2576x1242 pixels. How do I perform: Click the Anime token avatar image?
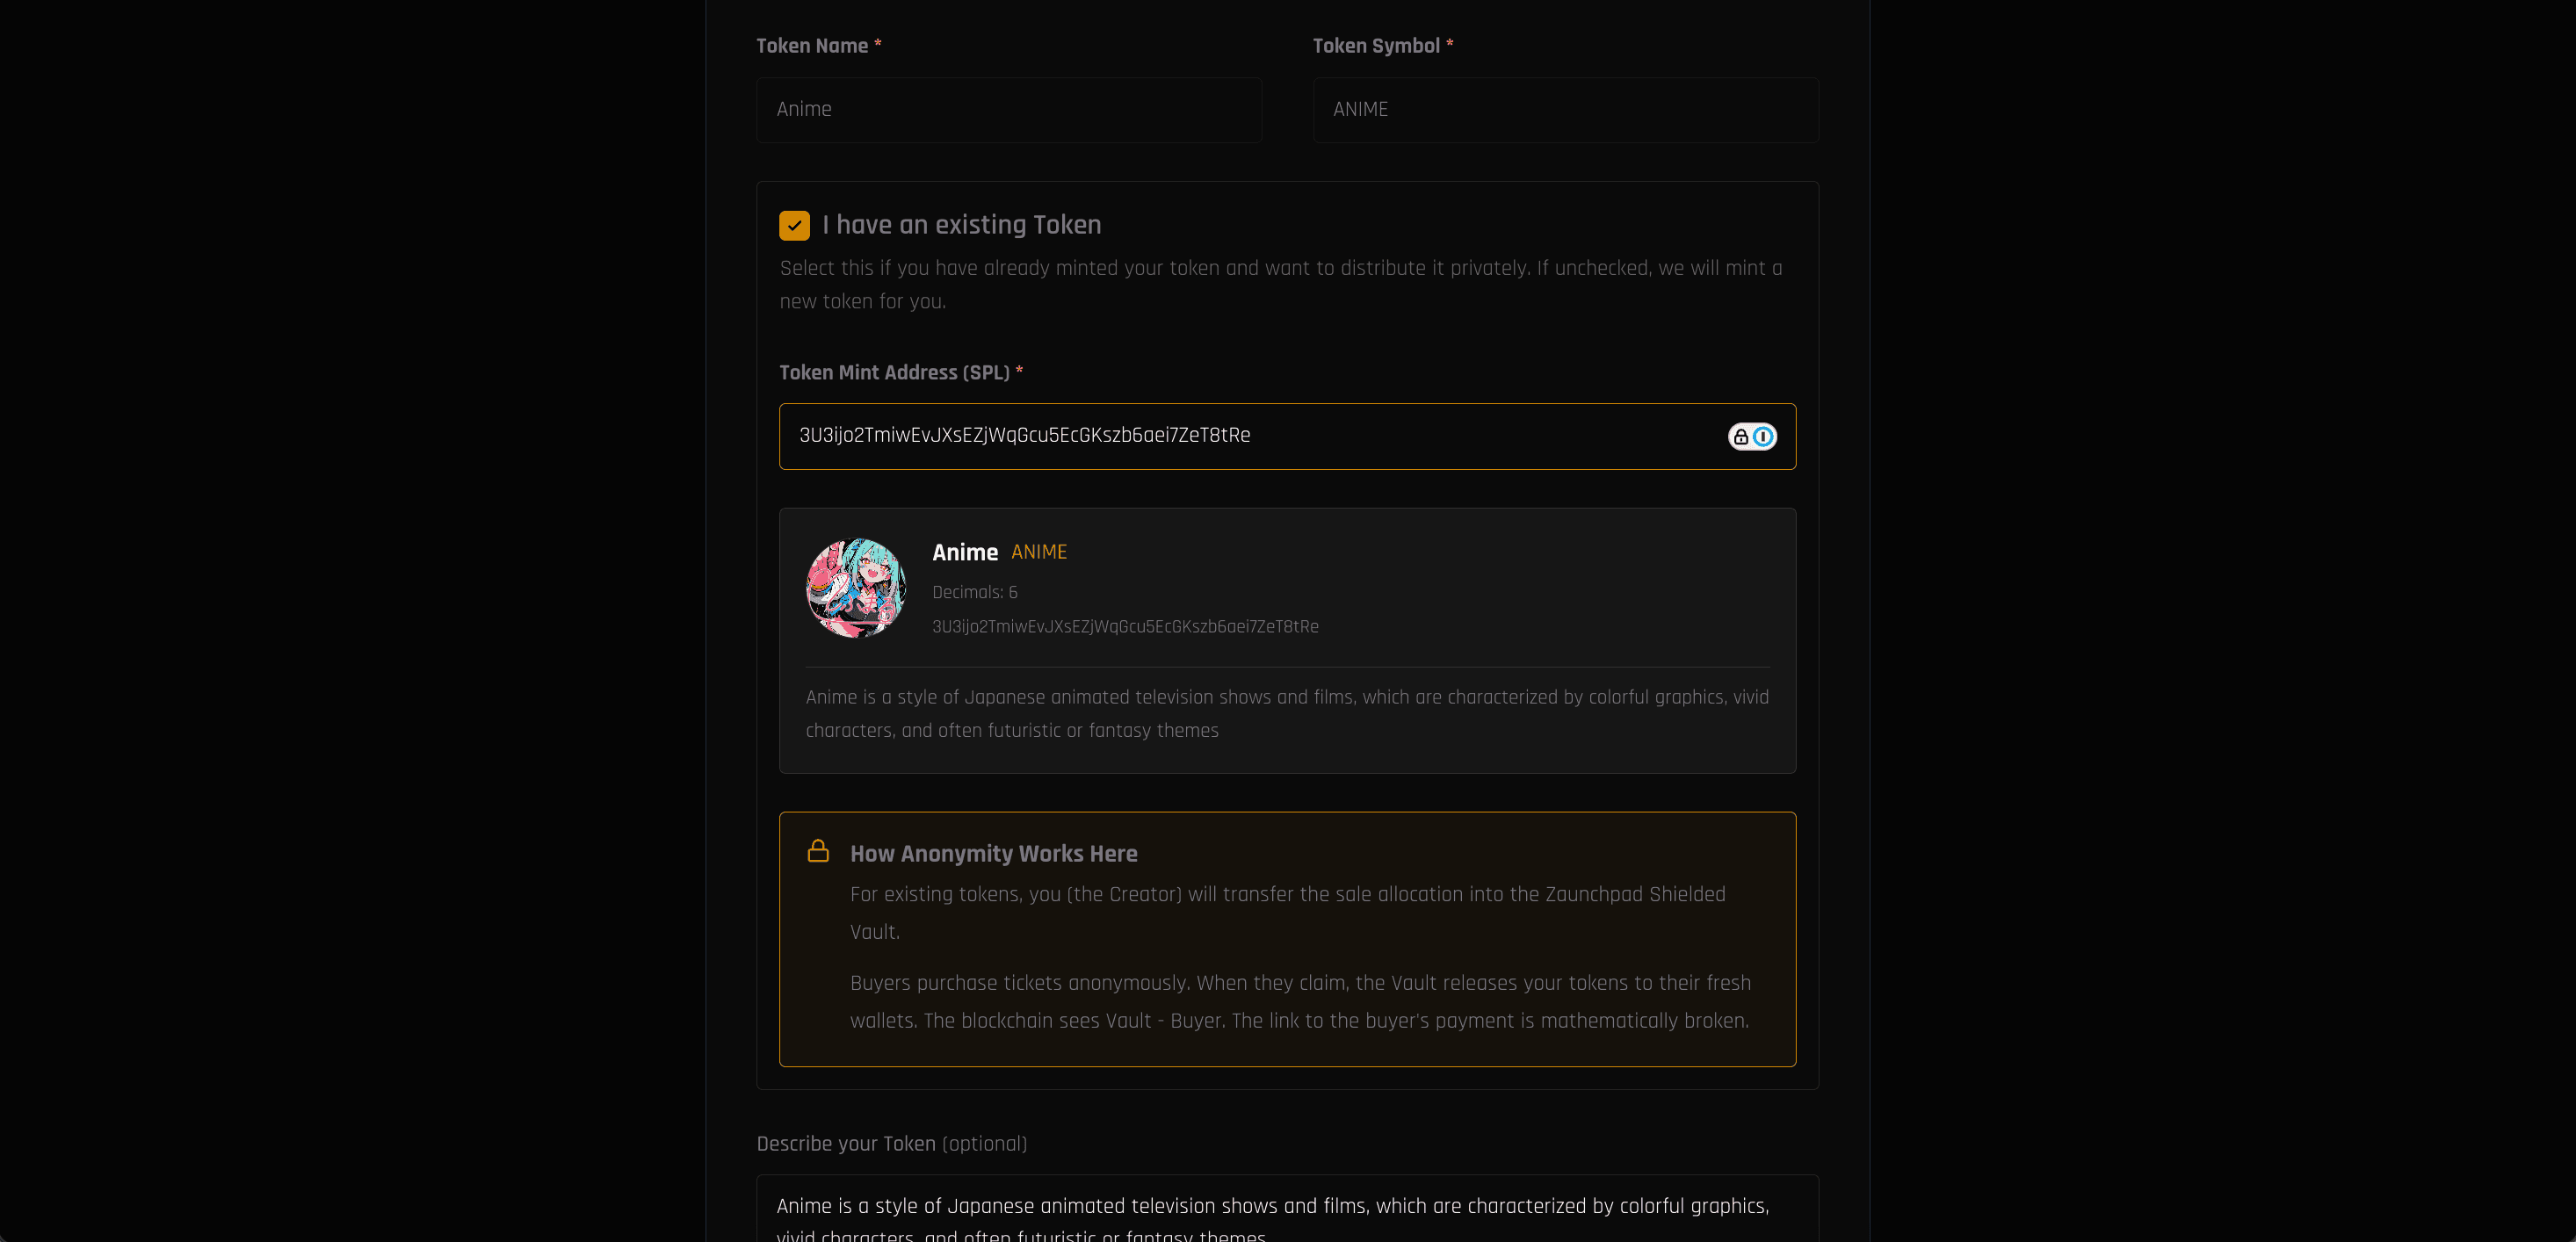click(x=856, y=589)
